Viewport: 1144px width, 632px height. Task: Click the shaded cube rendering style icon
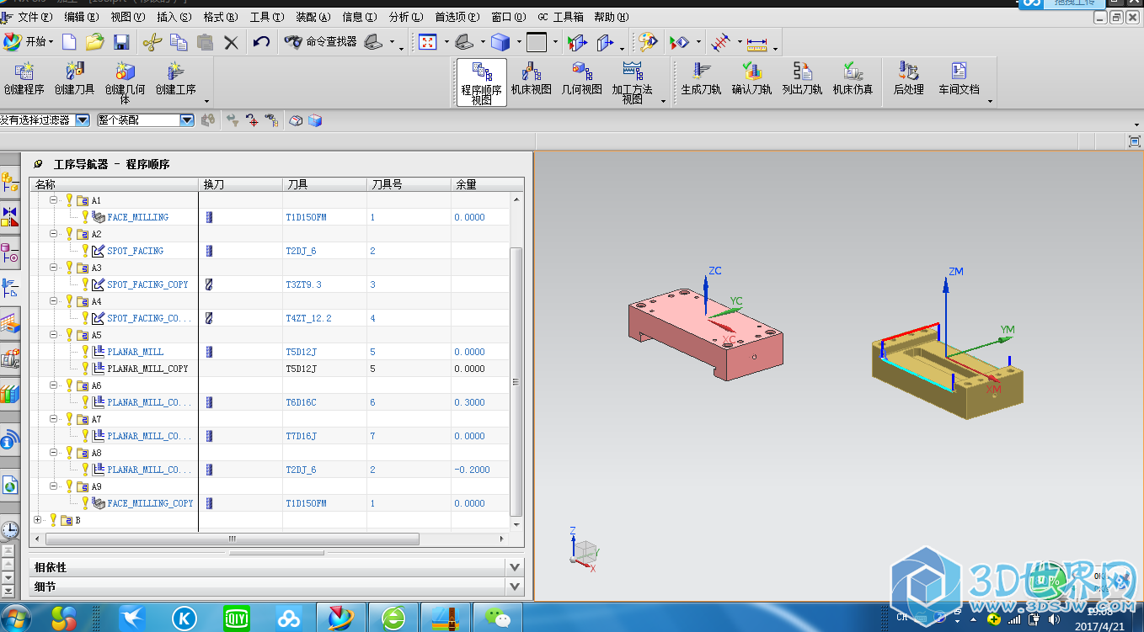point(500,41)
